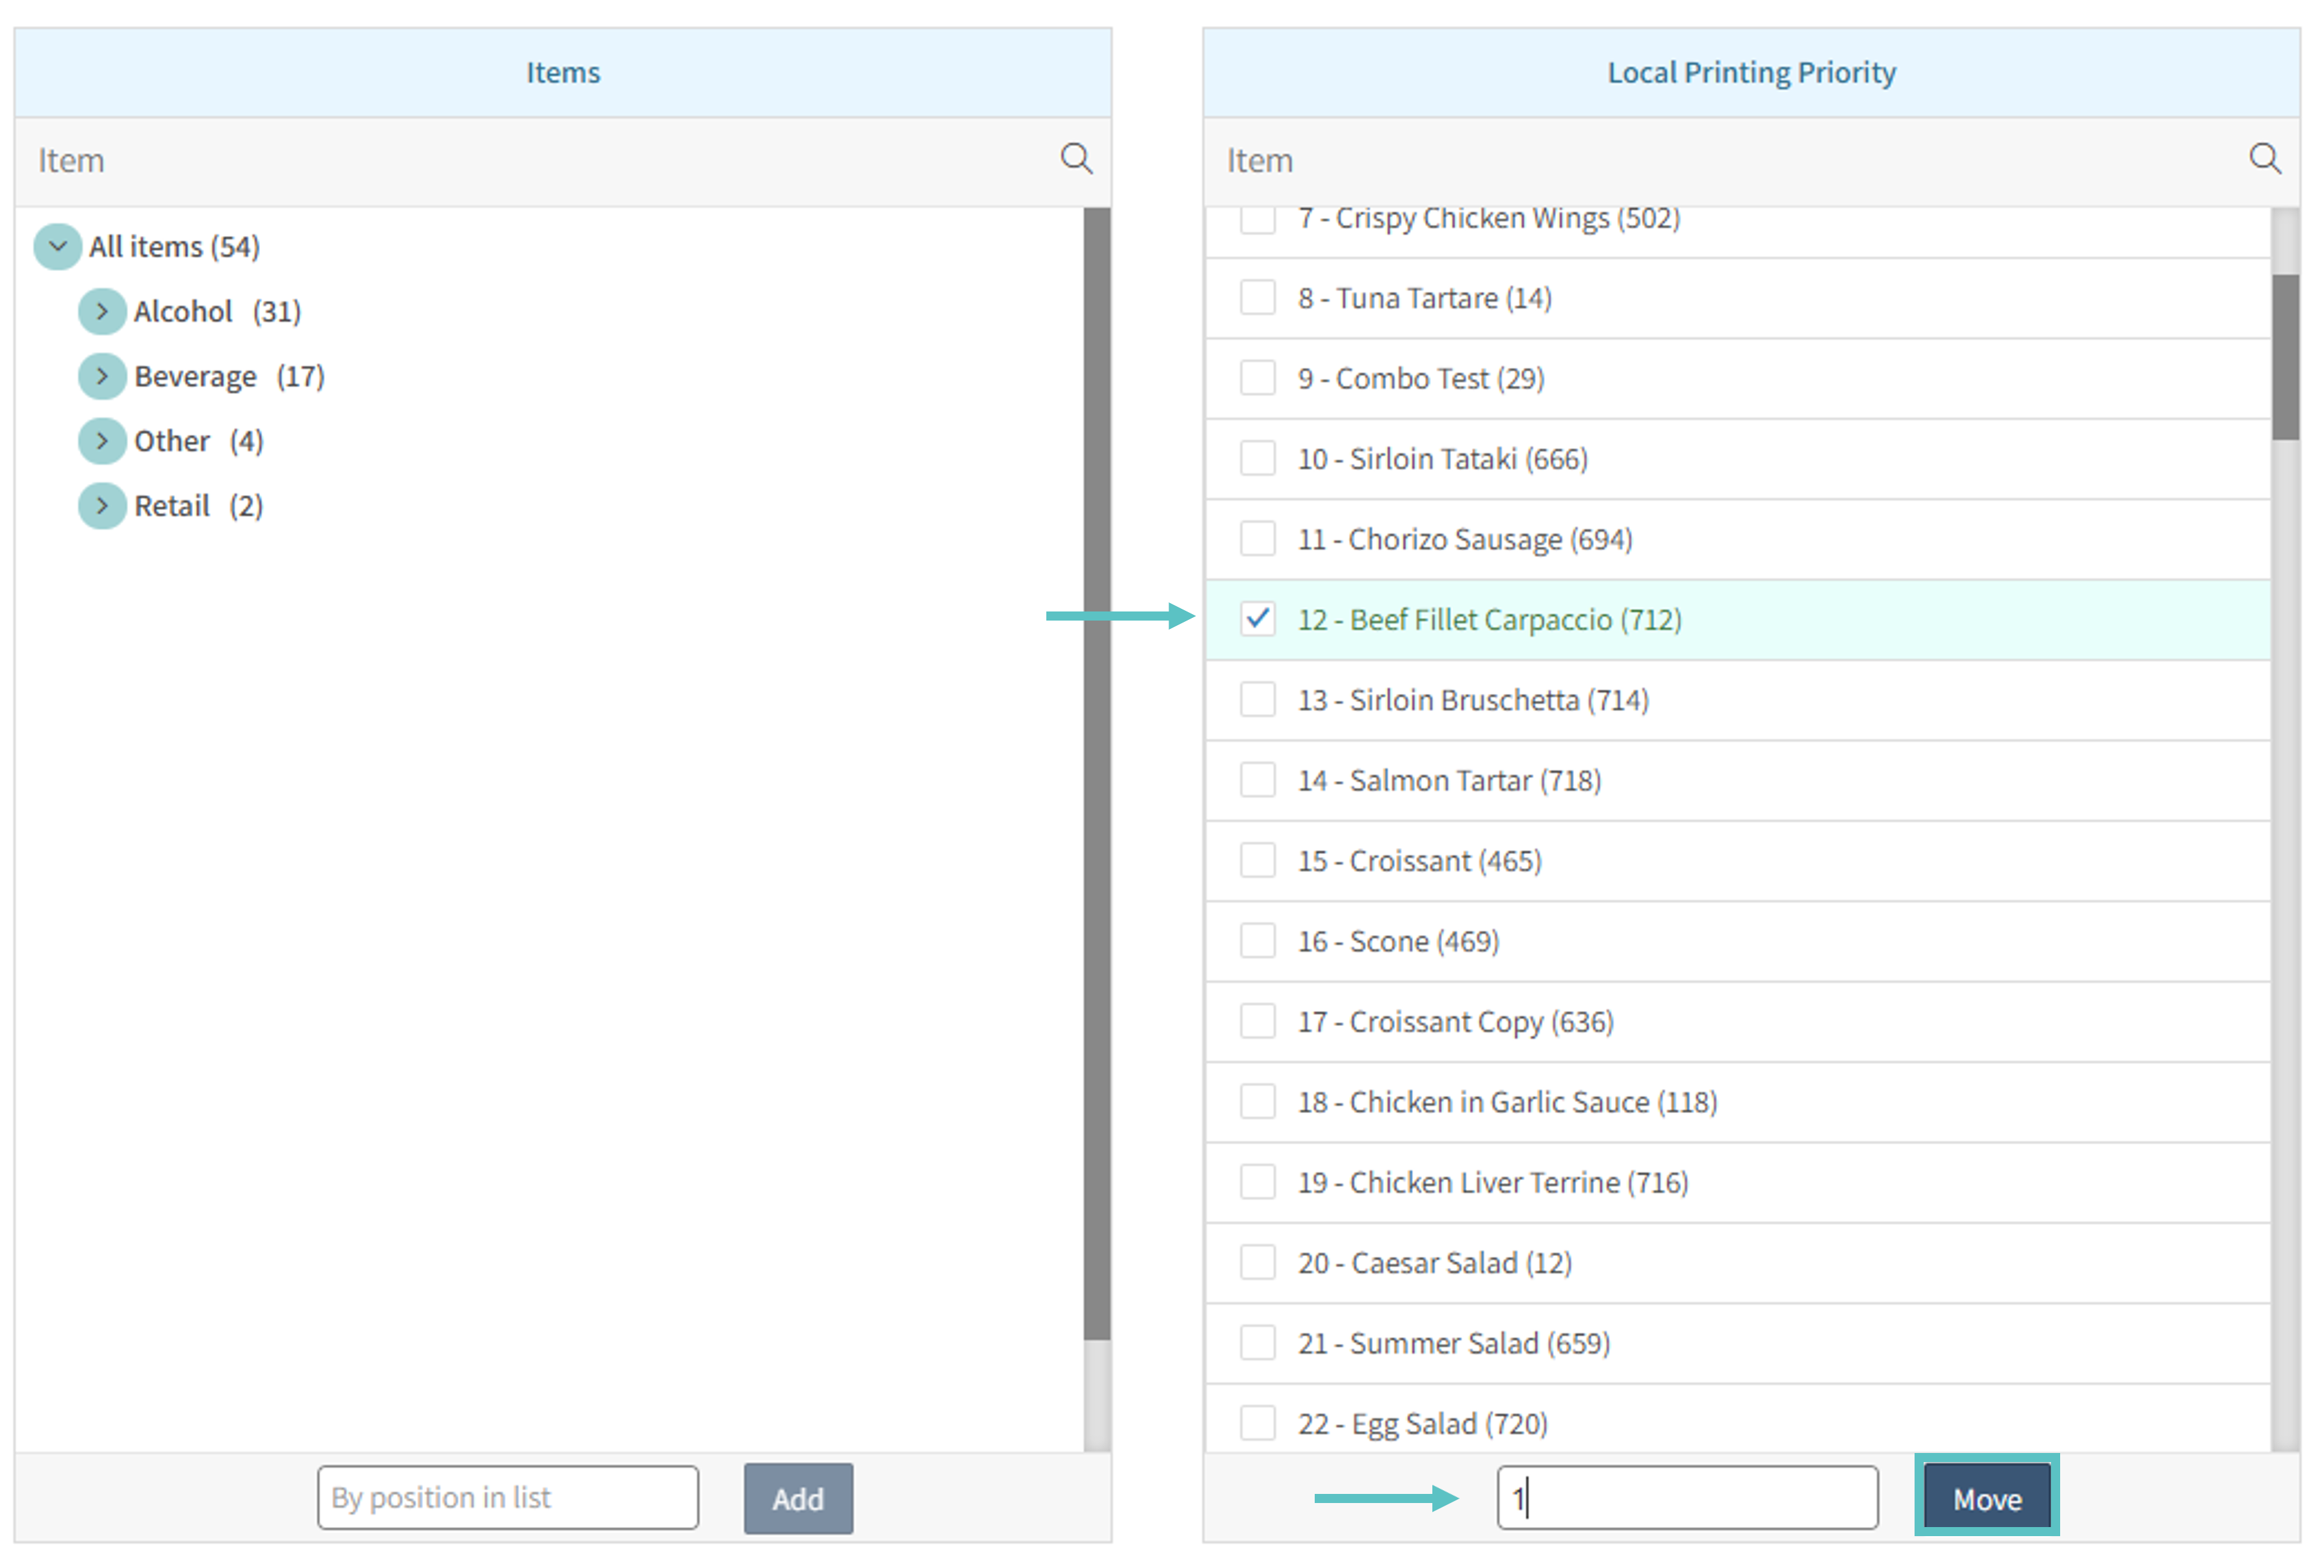Expand the Alcohol (31) category

[x=102, y=311]
